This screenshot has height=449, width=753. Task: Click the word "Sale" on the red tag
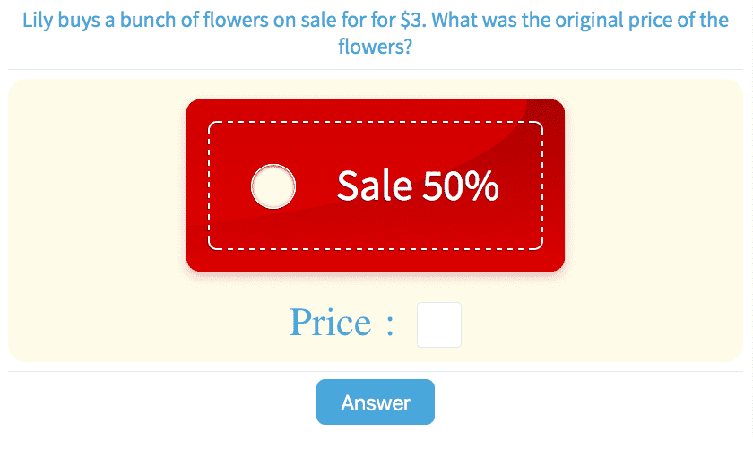point(374,186)
